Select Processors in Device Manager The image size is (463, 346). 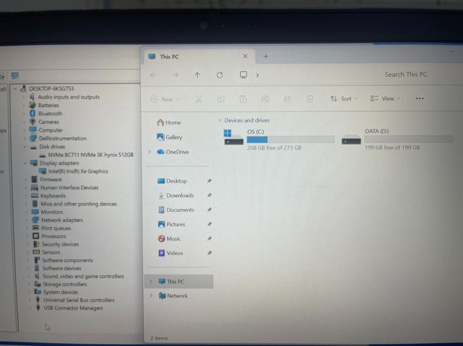54,236
